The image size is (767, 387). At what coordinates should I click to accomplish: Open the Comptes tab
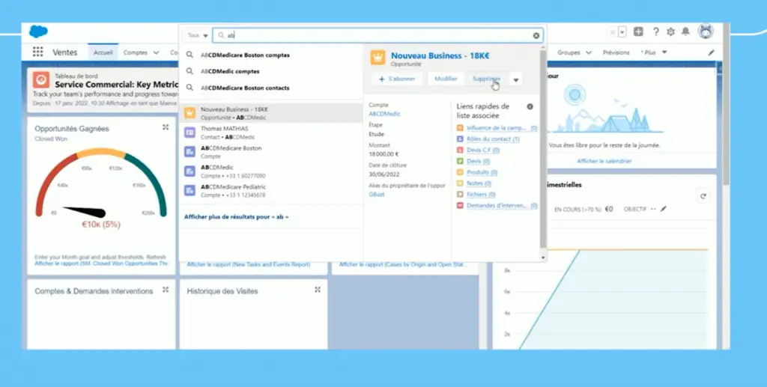[136, 52]
